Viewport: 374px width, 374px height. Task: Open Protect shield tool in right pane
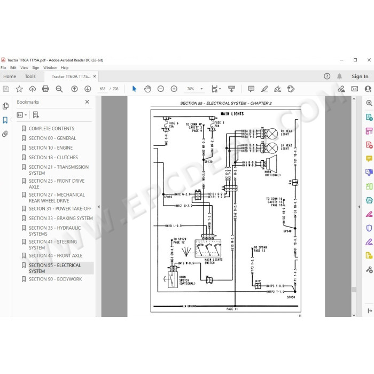coord(369,228)
